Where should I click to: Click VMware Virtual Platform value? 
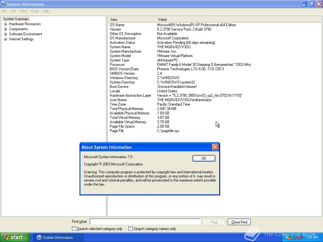pyautogui.click(x=175, y=56)
